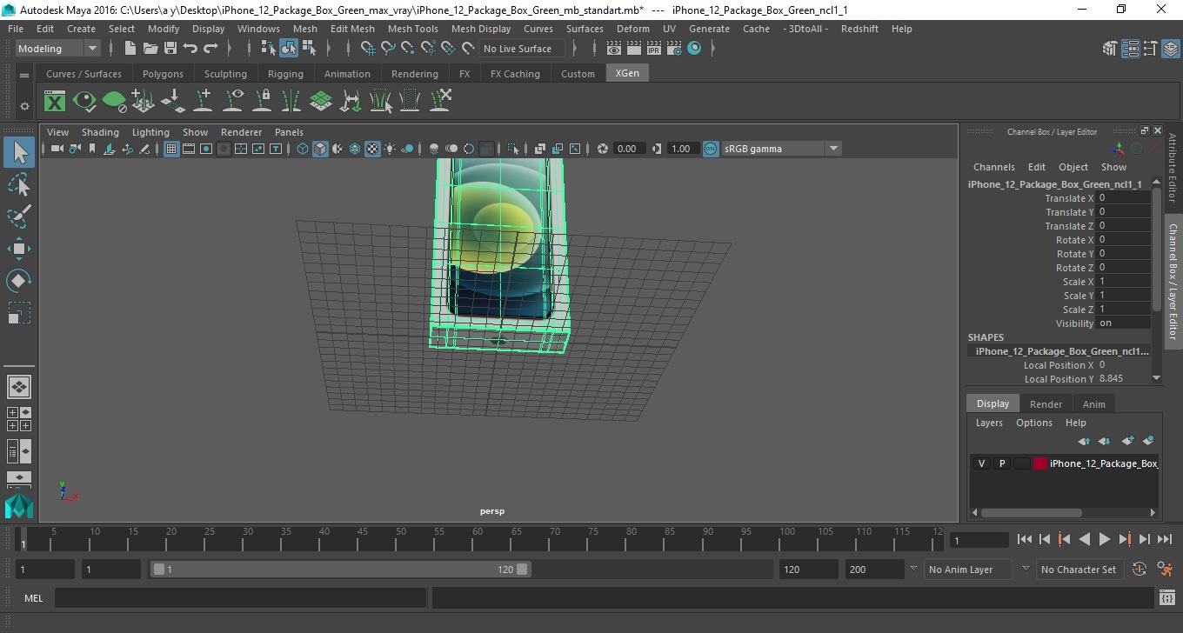Viewport: 1183px width, 633px height.
Task: Switch to the Rigging shelf tab
Action: [285, 74]
